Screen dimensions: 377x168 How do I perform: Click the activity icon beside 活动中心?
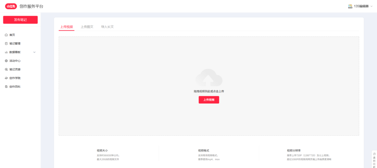[6, 61]
